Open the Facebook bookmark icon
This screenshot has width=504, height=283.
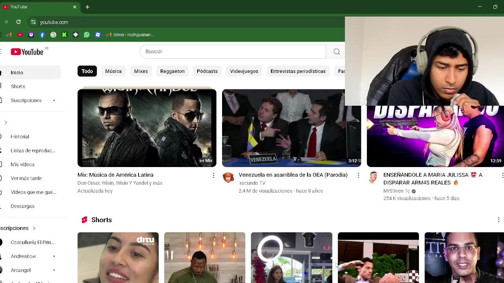pyautogui.click(x=42, y=35)
